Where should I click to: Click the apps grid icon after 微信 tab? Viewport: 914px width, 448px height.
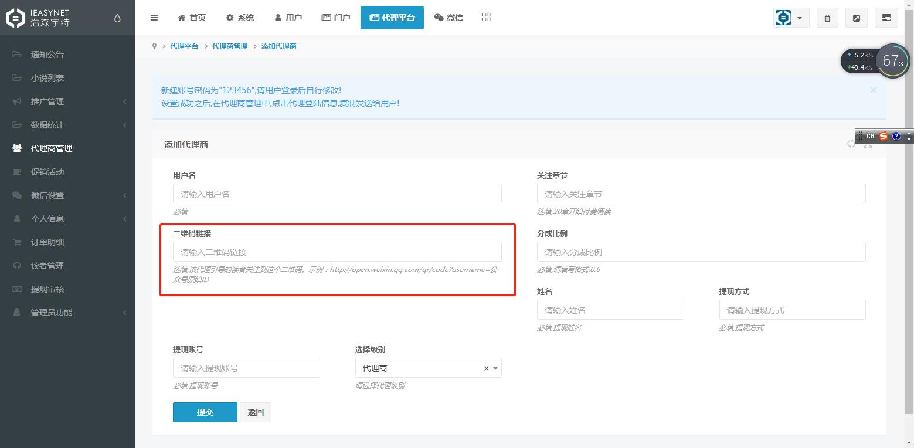click(485, 17)
